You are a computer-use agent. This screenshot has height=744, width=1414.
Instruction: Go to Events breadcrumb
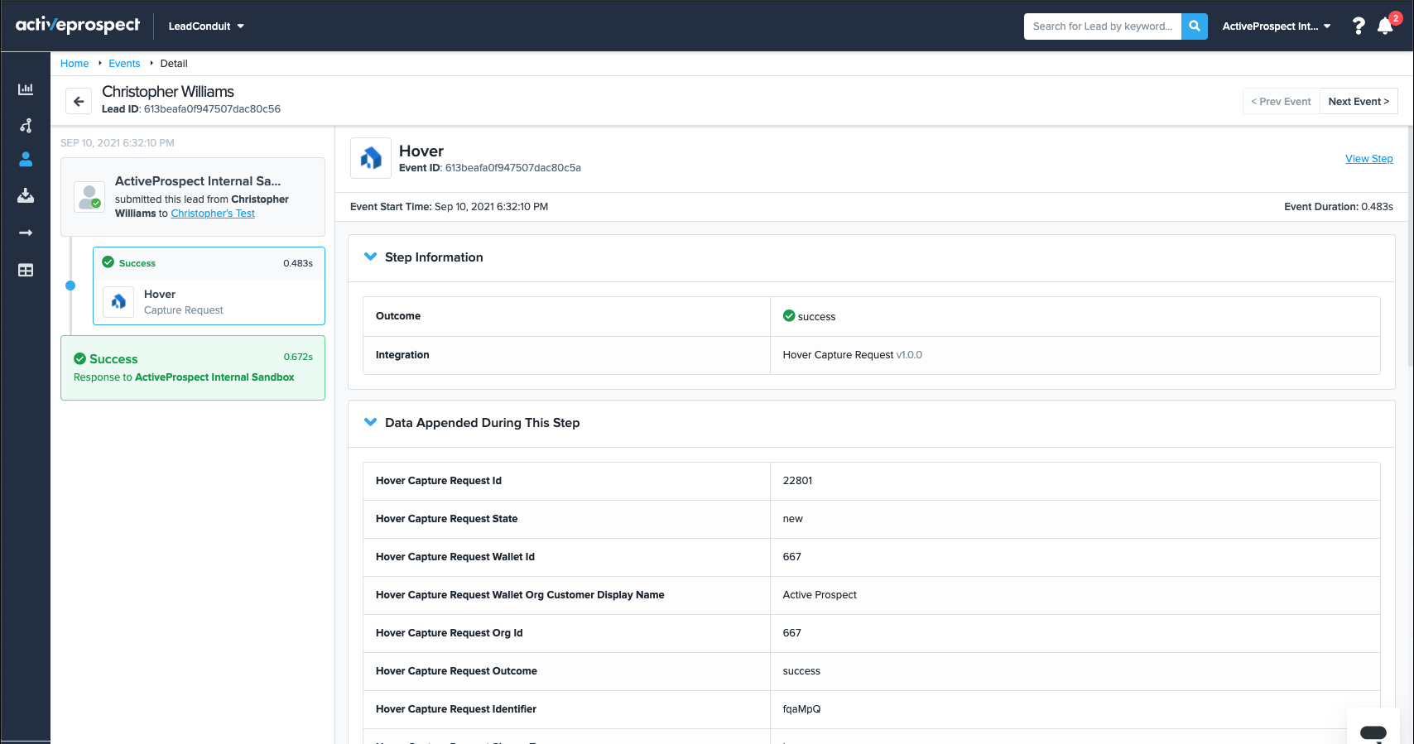[124, 64]
